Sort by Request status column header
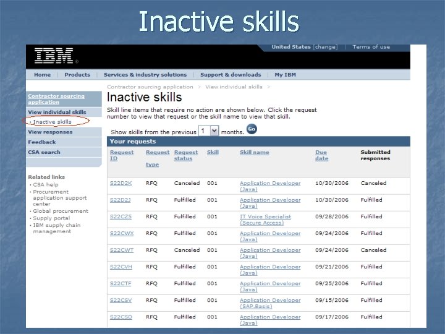 tap(186, 155)
